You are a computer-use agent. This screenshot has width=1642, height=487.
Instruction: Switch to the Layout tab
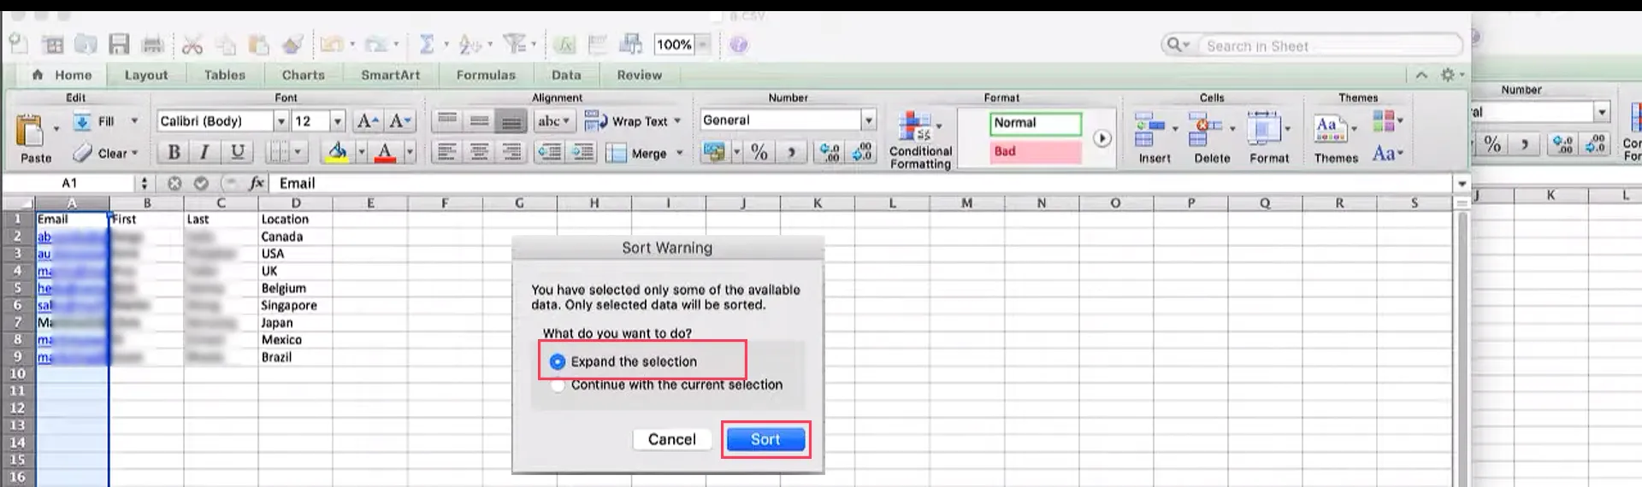tap(146, 75)
